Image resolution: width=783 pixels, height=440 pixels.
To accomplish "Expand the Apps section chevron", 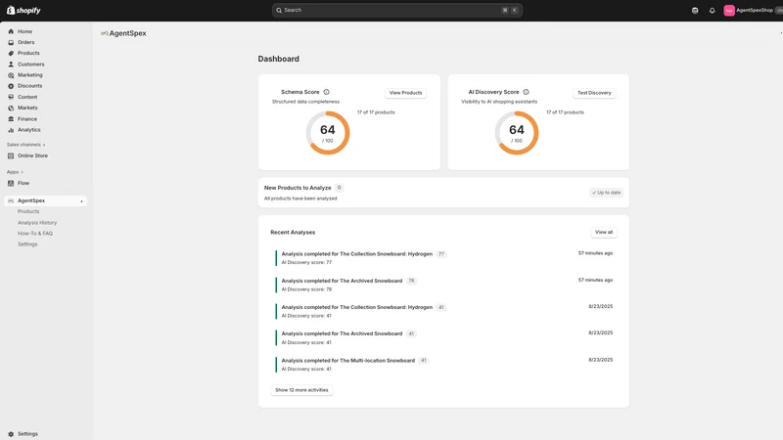I will point(22,172).
